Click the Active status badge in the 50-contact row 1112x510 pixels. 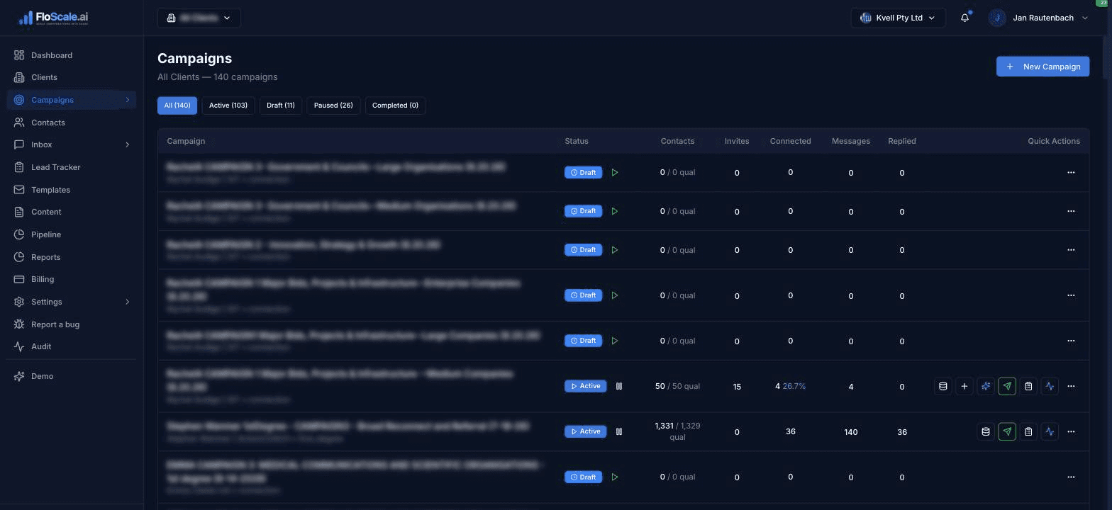click(586, 386)
